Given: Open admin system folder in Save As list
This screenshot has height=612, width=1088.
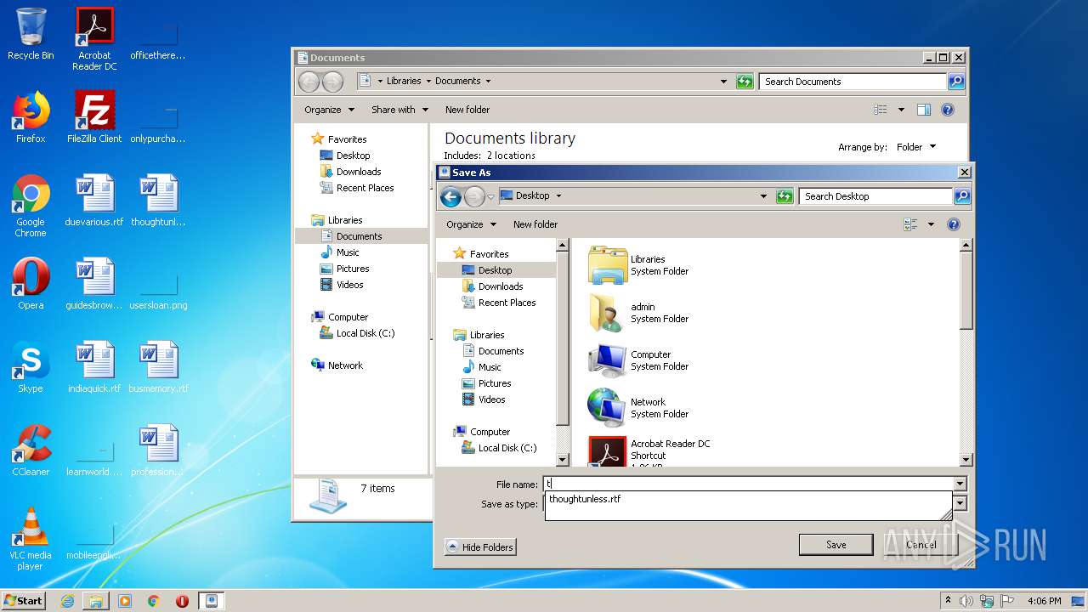Looking at the screenshot, I should pyautogui.click(x=638, y=313).
